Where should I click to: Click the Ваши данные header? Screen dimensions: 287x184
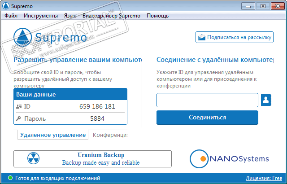[70, 94]
